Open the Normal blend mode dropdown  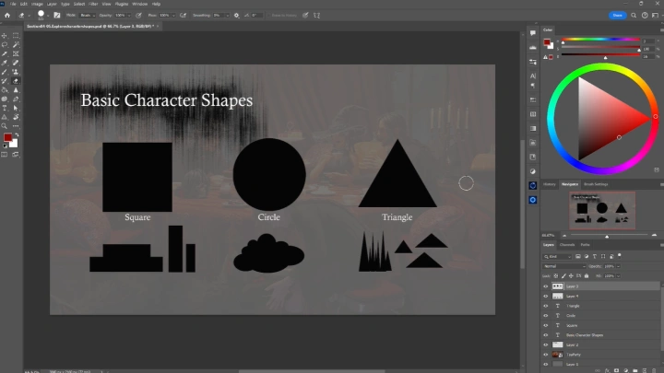[x=564, y=266]
